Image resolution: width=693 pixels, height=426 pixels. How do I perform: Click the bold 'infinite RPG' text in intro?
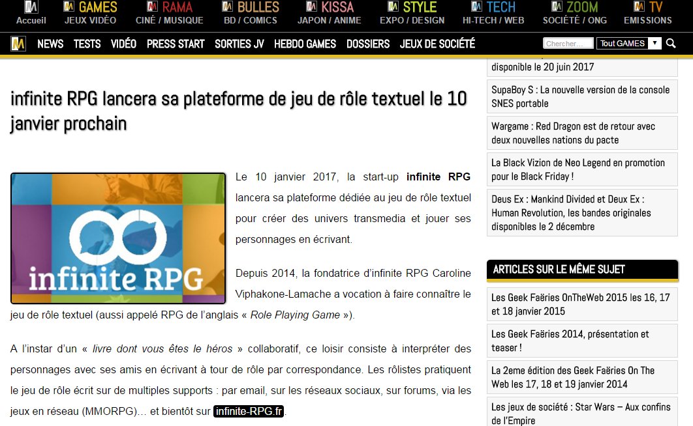(x=439, y=177)
